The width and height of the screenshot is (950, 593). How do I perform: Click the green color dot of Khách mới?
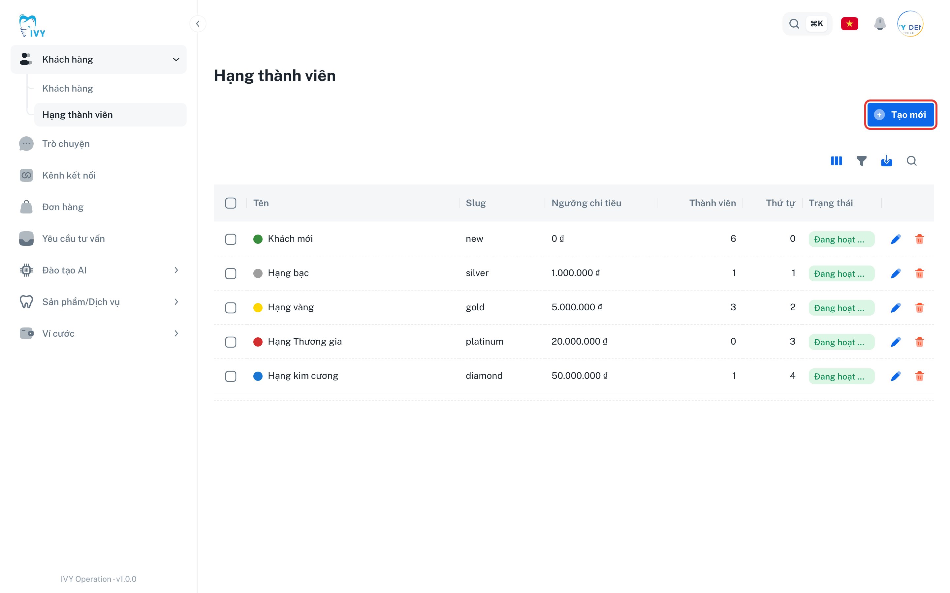pos(258,239)
